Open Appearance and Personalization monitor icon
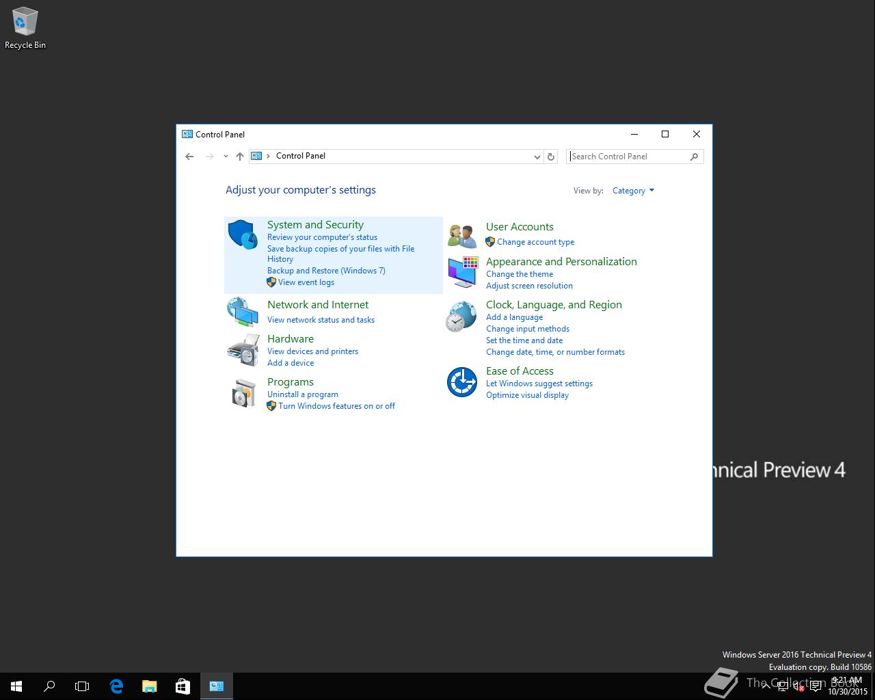The image size is (875, 700). [x=463, y=272]
